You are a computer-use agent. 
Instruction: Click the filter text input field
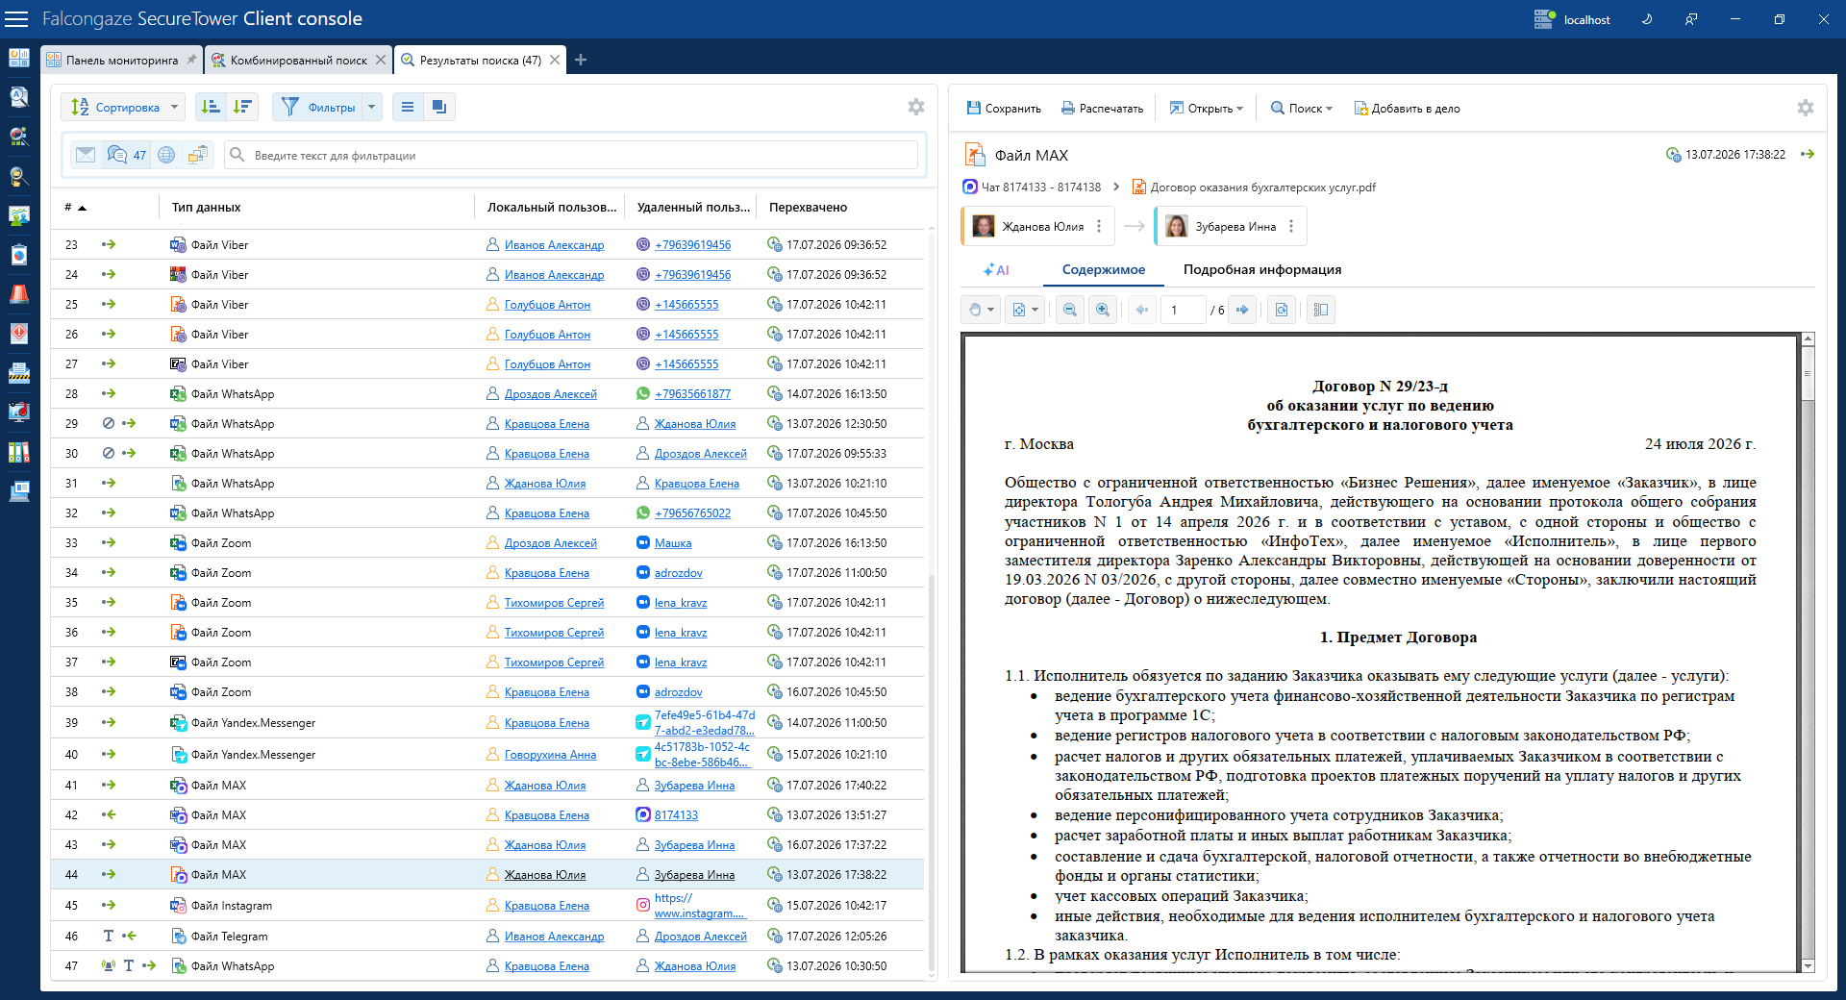[573, 155]
